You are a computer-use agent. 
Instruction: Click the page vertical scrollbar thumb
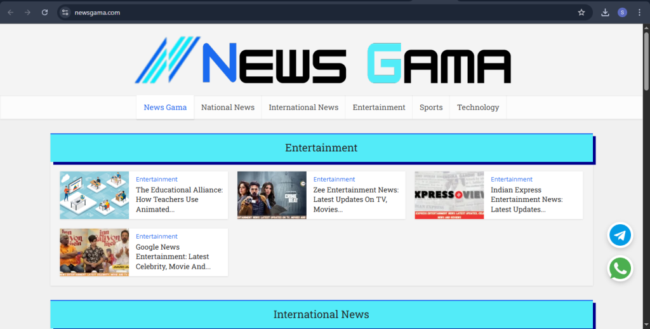click(646, 60)
